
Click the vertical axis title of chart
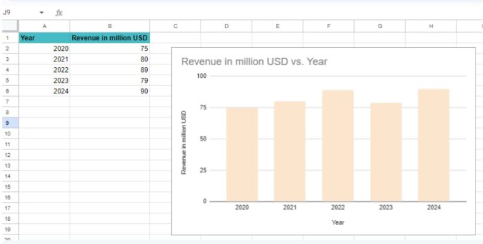coord(184,142)
